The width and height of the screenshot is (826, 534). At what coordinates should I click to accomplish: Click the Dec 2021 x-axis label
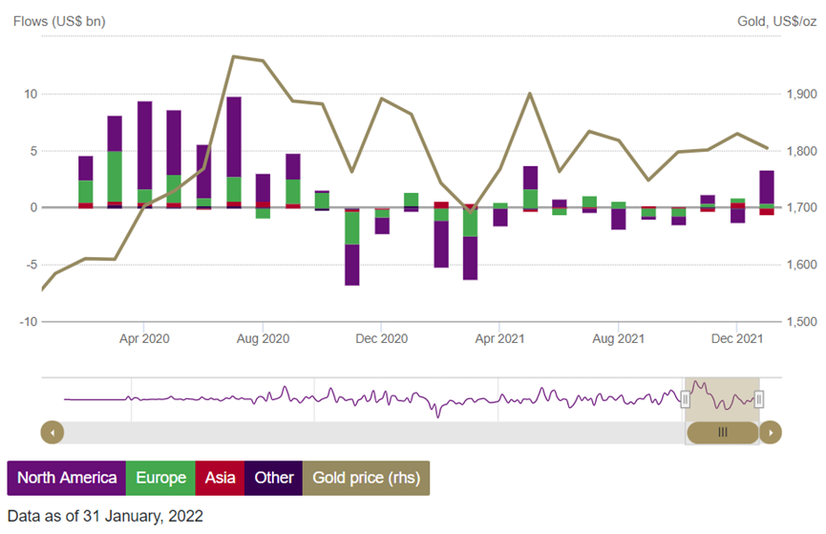737,338
